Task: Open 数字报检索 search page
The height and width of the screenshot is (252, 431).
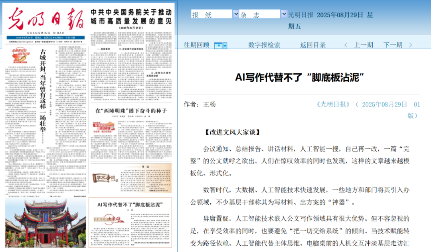Action: [x=264, y=45]
